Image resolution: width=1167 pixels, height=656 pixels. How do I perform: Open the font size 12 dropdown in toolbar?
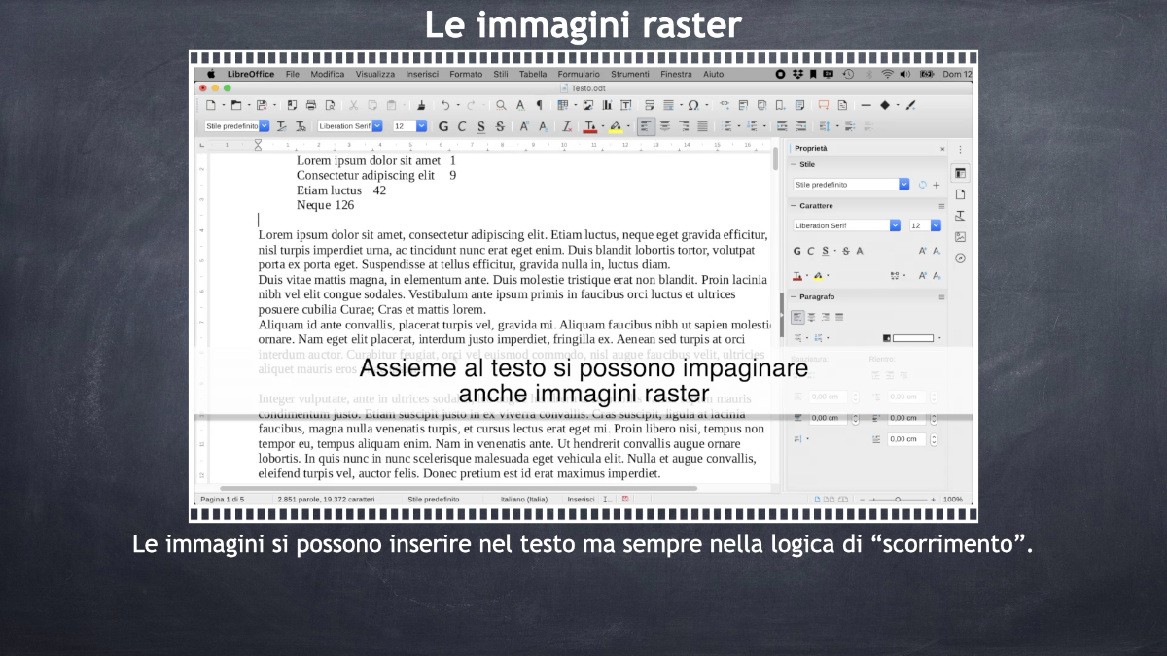[x=421, y=126]
